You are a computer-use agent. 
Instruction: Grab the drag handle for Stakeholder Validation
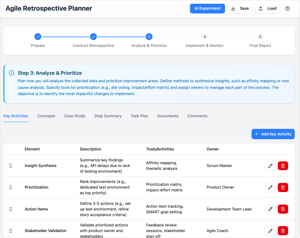click(x=11, y=231)
